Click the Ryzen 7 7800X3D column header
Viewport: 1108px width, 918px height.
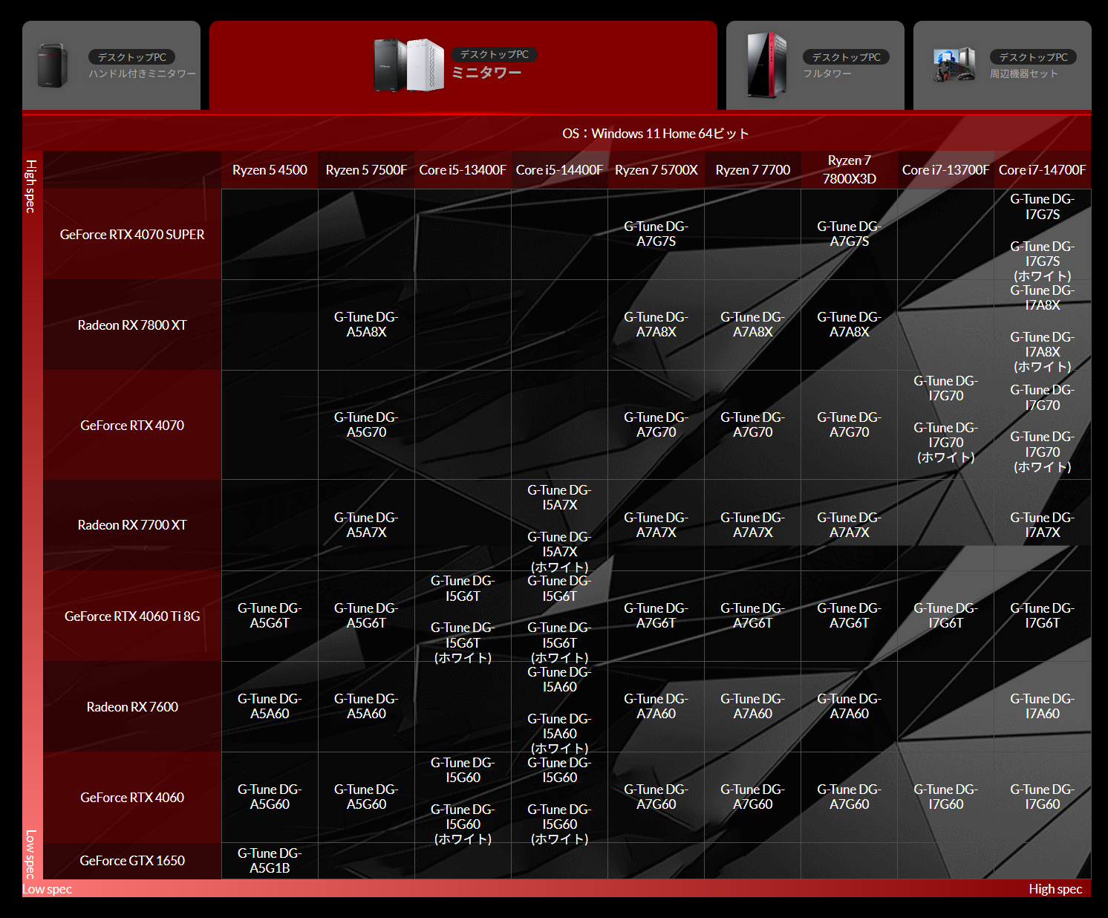coord(850,170)
